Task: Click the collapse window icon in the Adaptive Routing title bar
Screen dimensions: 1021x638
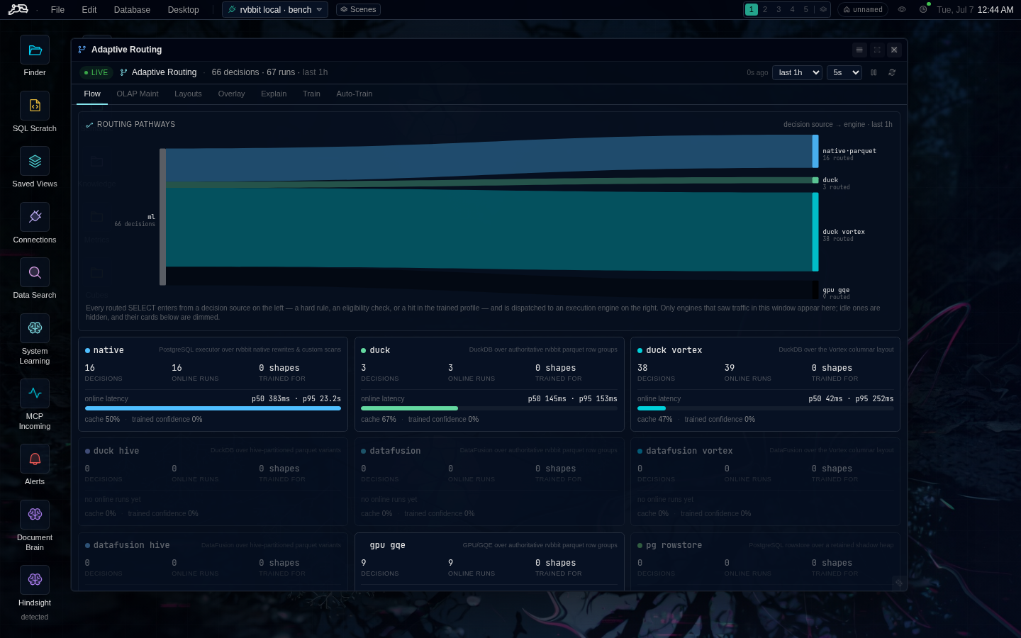Action: pyautogui.click(x=859, y=50)
